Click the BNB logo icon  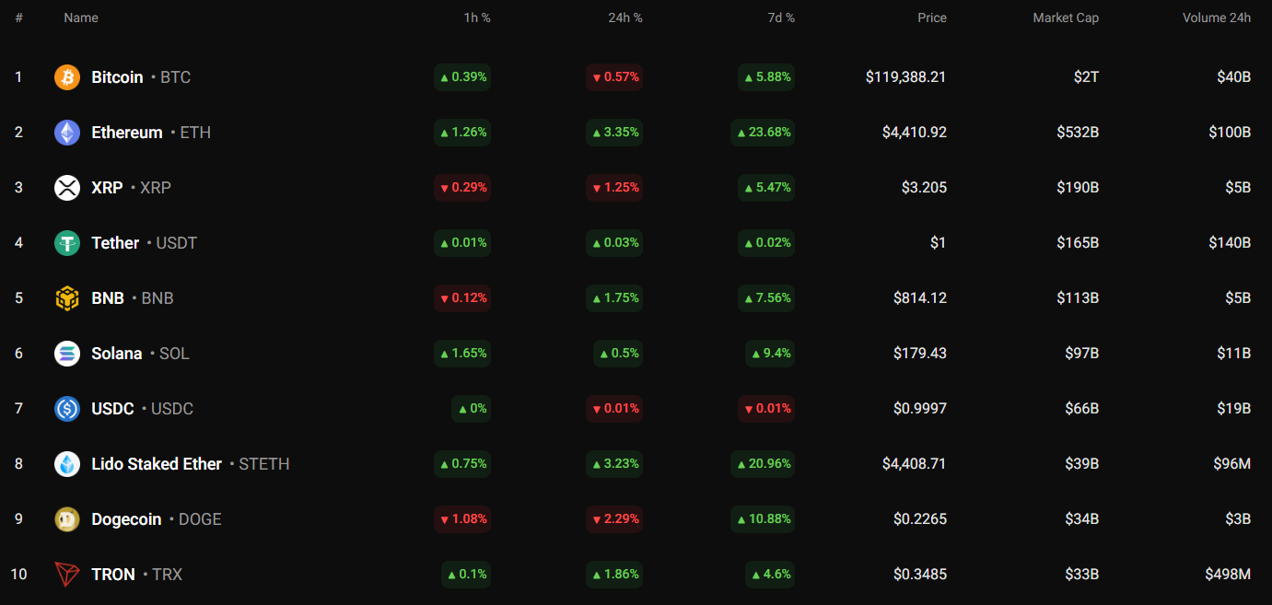click(x=67, y=298)
